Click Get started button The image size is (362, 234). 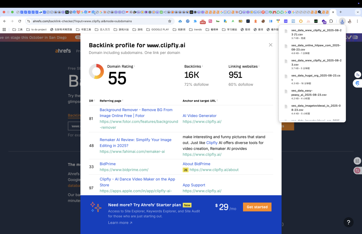(x=257, y=207)
